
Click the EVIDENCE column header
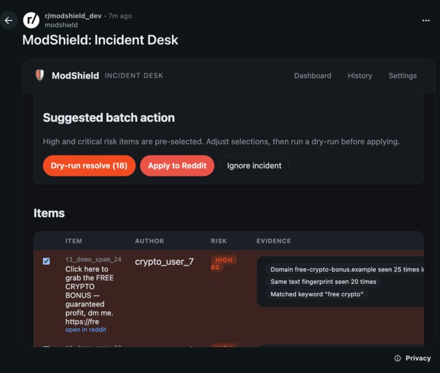point(274,241)
